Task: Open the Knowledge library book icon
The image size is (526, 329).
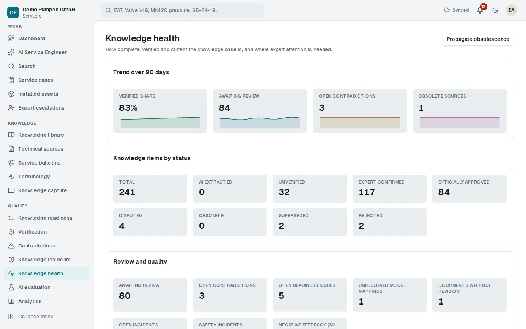Action: coord(11,135)
